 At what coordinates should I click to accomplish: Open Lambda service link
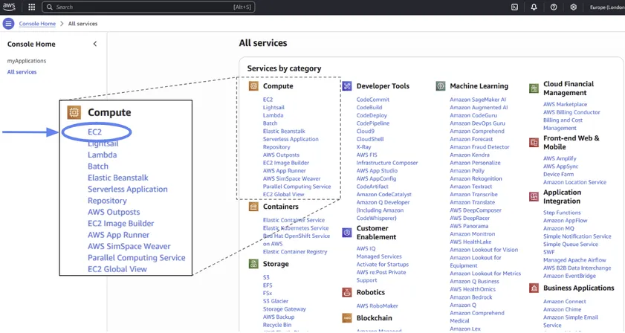tap(273, 115)
